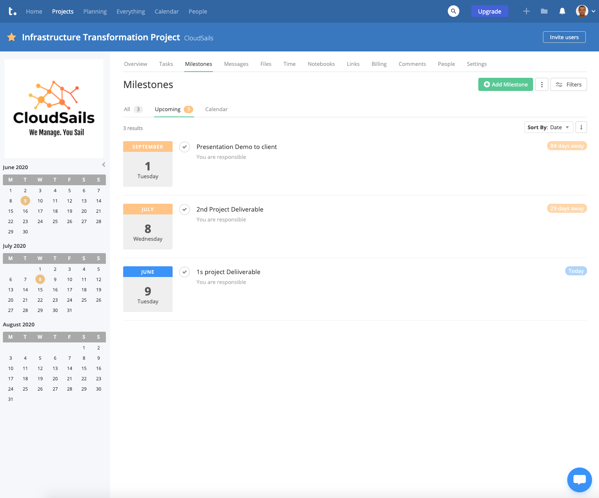
Task: Open the folder icon in top bar
Action: tap(544, 11)
